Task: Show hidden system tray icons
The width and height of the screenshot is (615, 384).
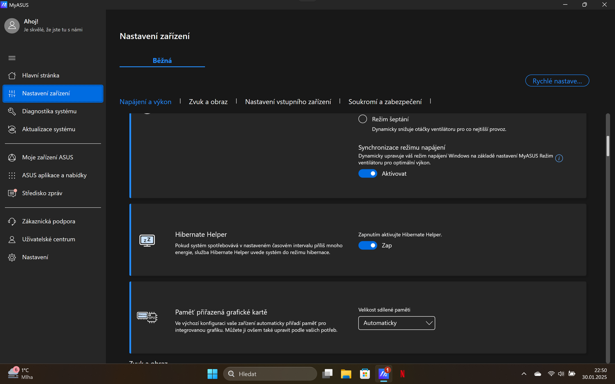Action: click(x=524, y=374)
